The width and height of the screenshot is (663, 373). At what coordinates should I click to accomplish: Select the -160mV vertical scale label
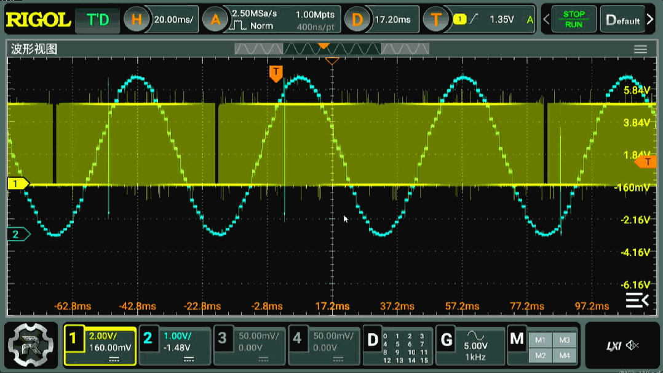[x=632, y=188]
